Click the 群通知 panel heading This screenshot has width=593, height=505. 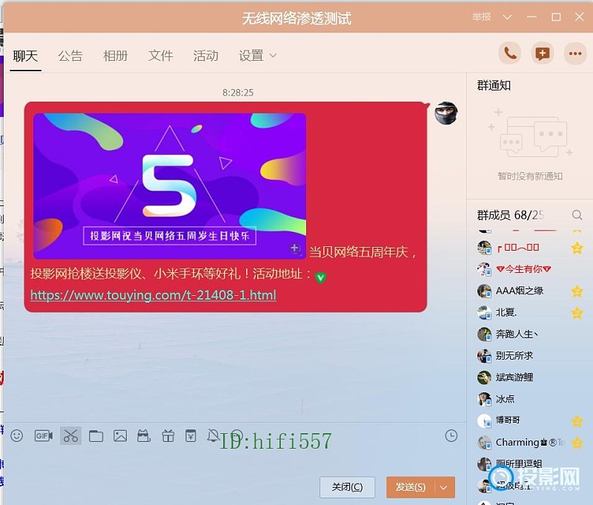494,85
